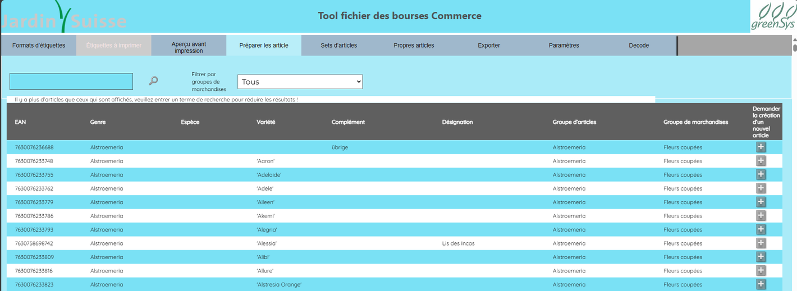The image size is (797, 291).
Task: Click the Jardin Suisse logo
Action: tap(63, 17)
